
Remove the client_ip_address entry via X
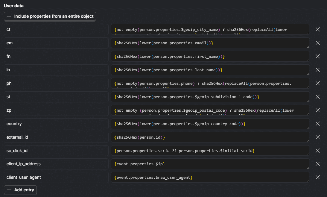pyautogui.click(x=318, y=164)
